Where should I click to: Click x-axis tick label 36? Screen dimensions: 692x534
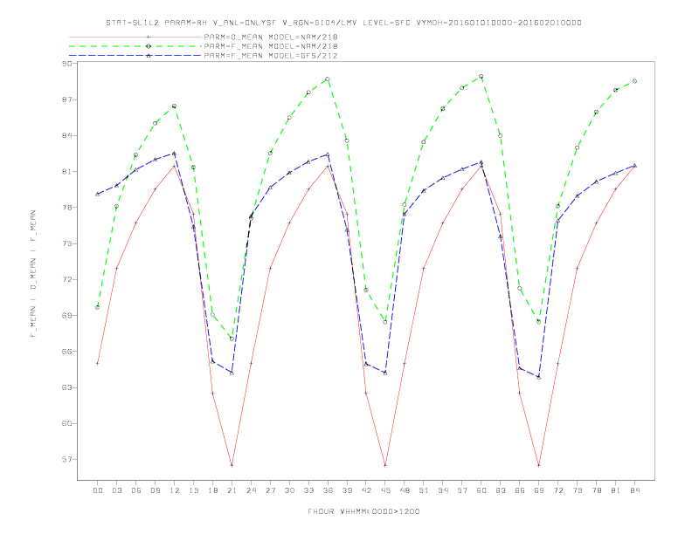[328, 490]
